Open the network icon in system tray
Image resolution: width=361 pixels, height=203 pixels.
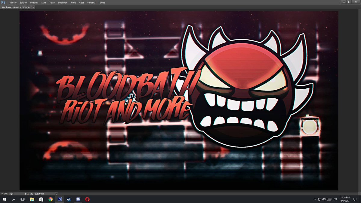[319, 199]
